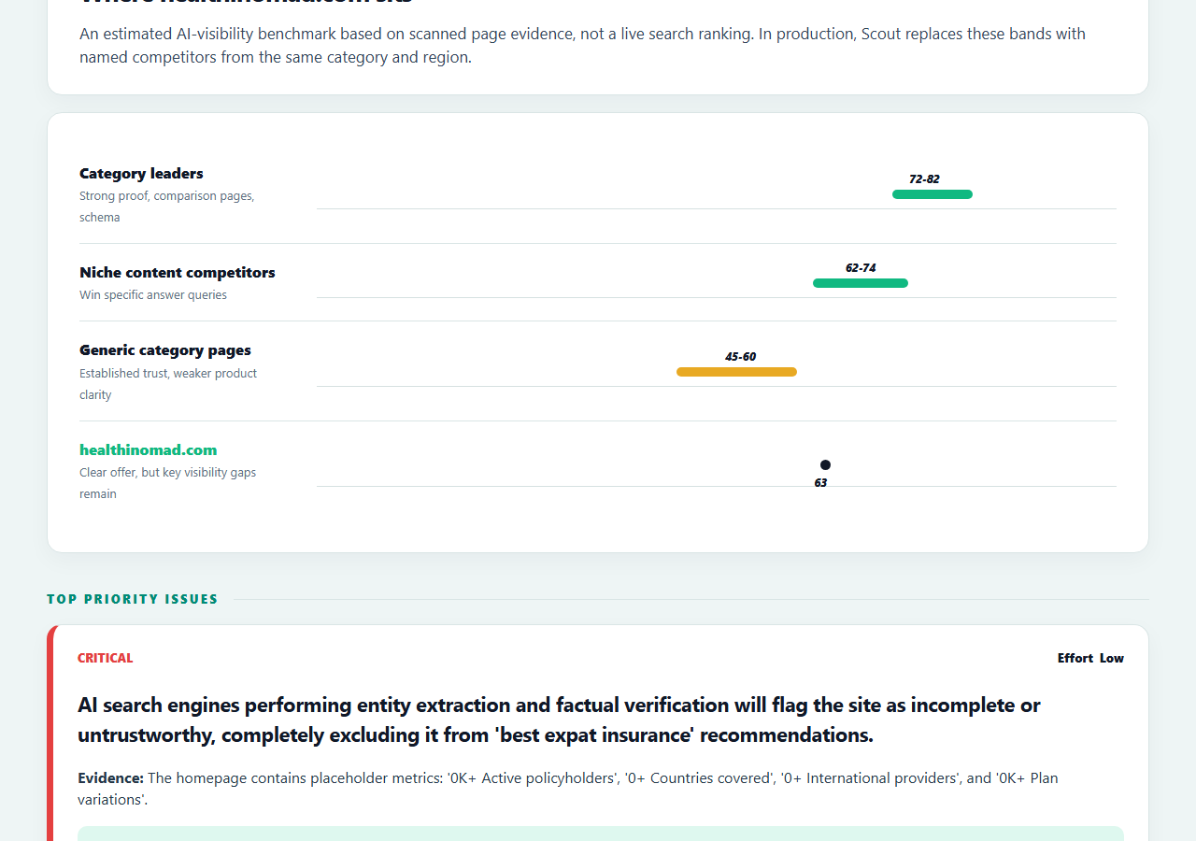Select the healthinomad.com row label
This screenshot has height=841, width=1196.
pyautogui.click(x=148, y=449)
